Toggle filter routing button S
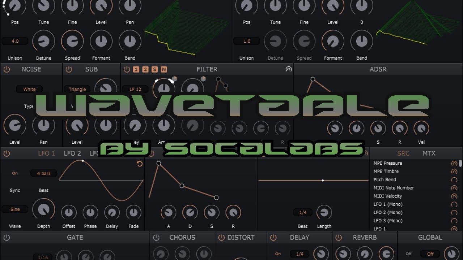The height and width of the screenshot is (260, 463). point(154,69)
